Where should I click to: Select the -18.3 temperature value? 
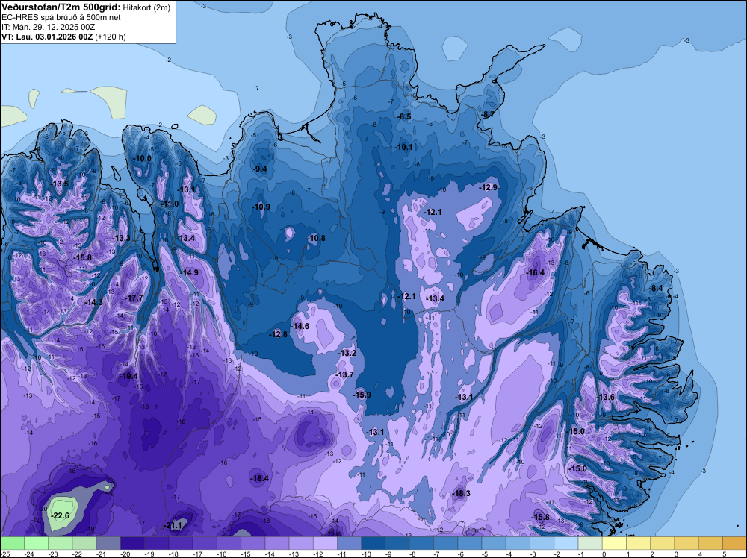(x=462, y=493)
